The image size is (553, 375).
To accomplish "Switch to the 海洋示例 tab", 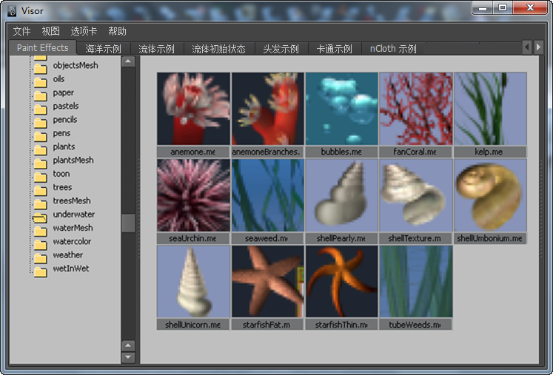I will (x=103, y=49).
